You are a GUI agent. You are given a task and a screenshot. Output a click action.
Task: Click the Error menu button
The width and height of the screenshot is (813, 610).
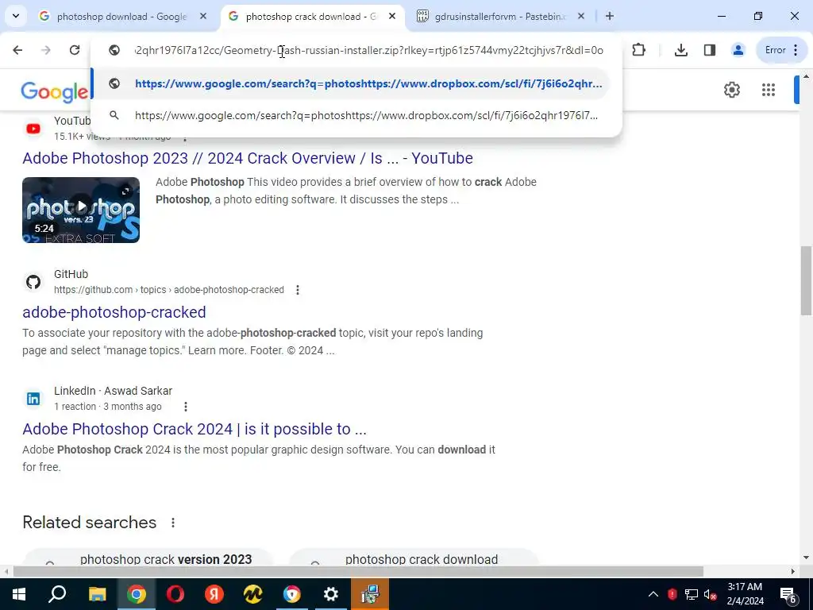click(x=782, y=50)
